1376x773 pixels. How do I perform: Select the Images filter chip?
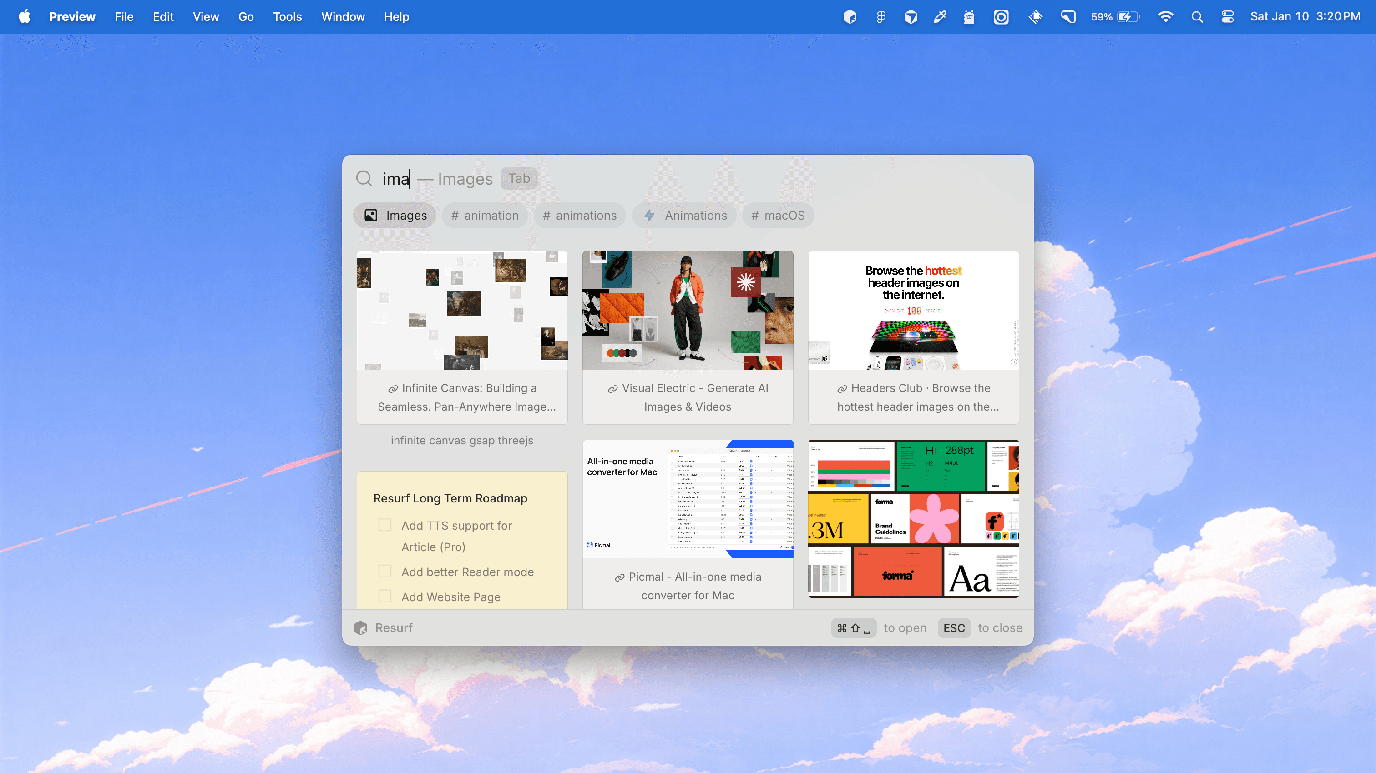(x=395, y=216)
